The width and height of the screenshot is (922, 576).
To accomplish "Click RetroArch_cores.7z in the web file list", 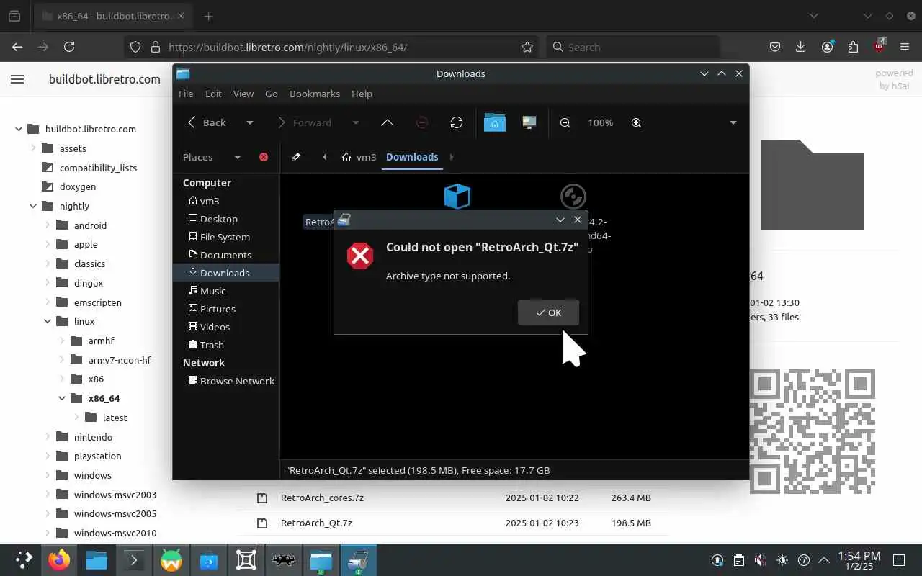I will pyautogui.click(x=322, y=498).
